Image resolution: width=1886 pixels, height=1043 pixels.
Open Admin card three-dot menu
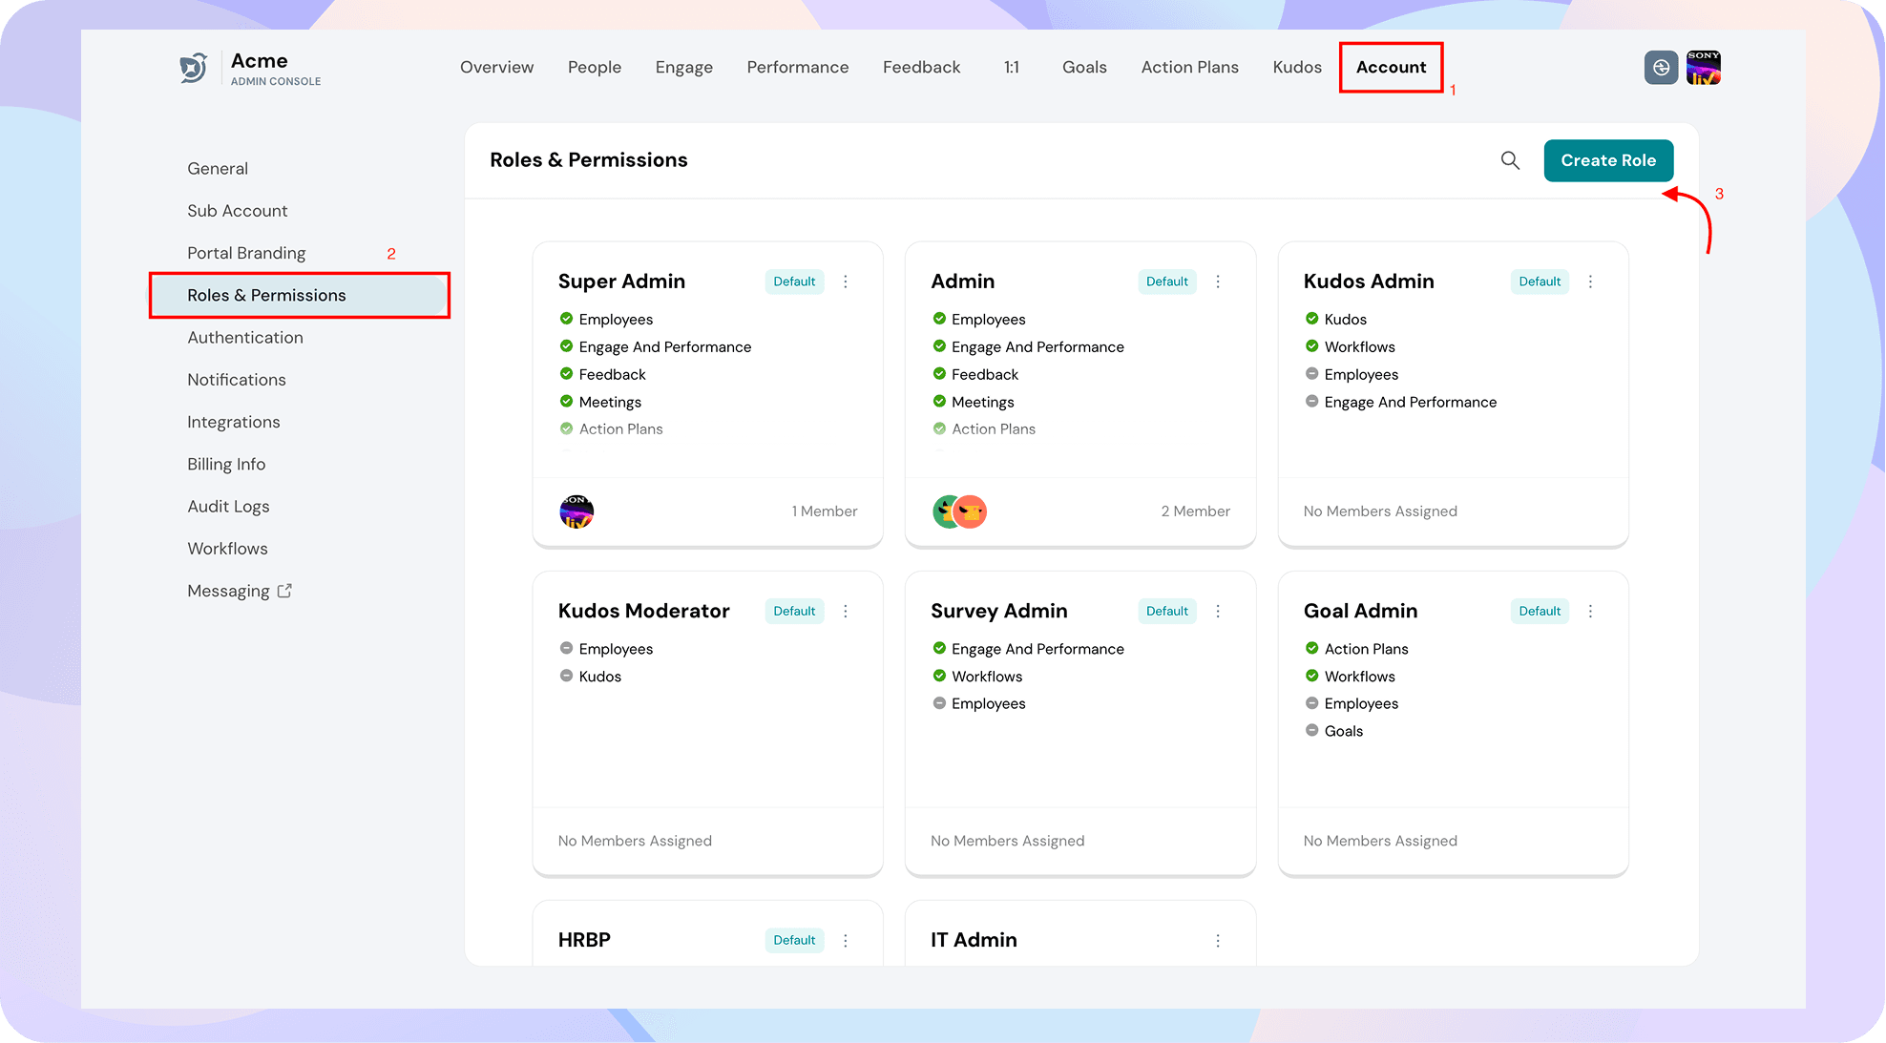[x=1218, y=282]
